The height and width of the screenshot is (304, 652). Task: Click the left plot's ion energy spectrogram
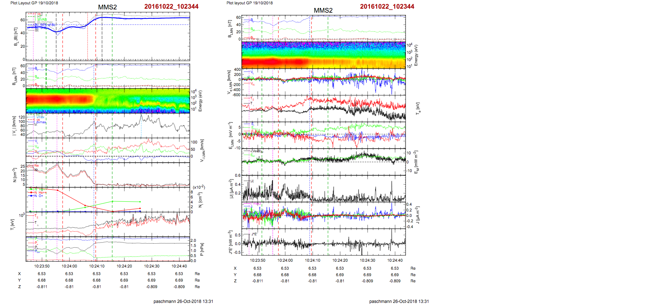point(108,101)
